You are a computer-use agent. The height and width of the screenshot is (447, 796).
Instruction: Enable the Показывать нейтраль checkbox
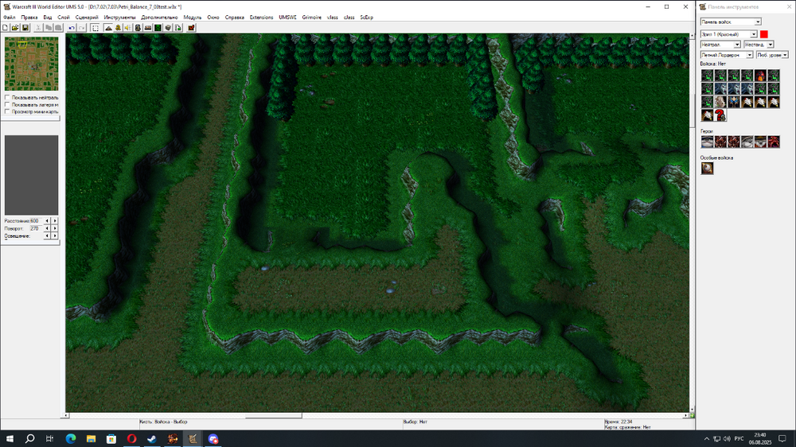click(x=8, y=98)
